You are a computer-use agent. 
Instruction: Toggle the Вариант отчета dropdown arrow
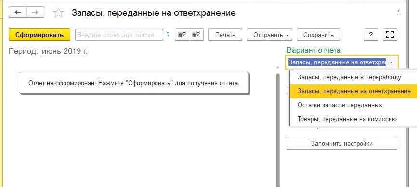tap(392, 62)
